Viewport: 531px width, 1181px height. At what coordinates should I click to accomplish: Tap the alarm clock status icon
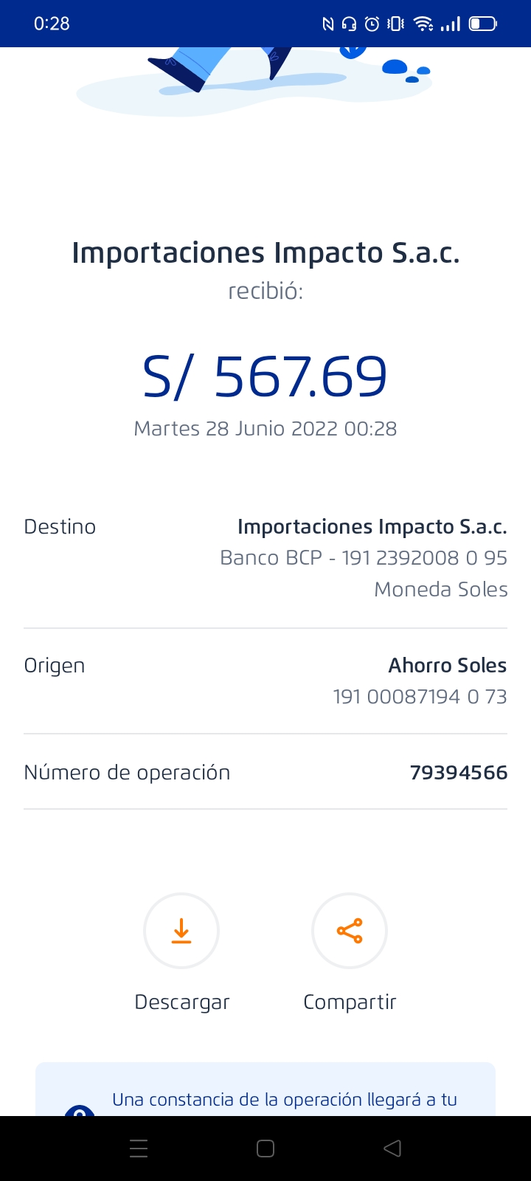[x=372, y=24]
